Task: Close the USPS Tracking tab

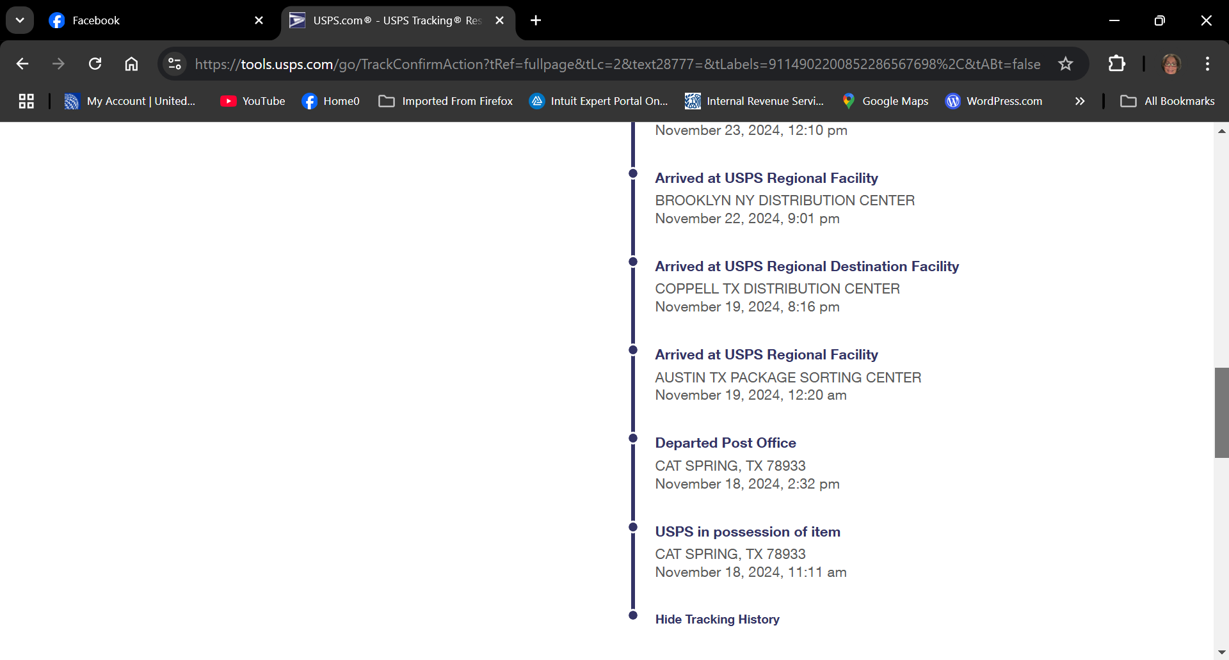Action: (500, 20)
